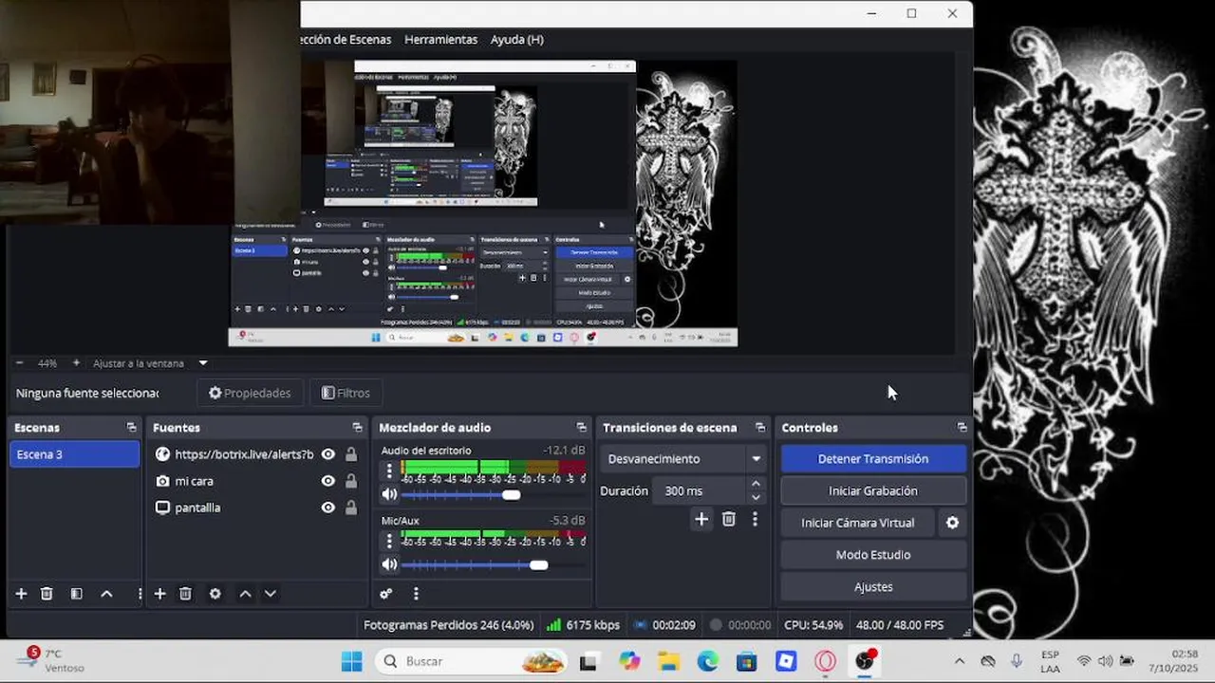Image resolution: width=1215 pixels, height=683 pixels.
Task: Open Microsoft Edge from taskbar
Action: [x=708, y=661]
